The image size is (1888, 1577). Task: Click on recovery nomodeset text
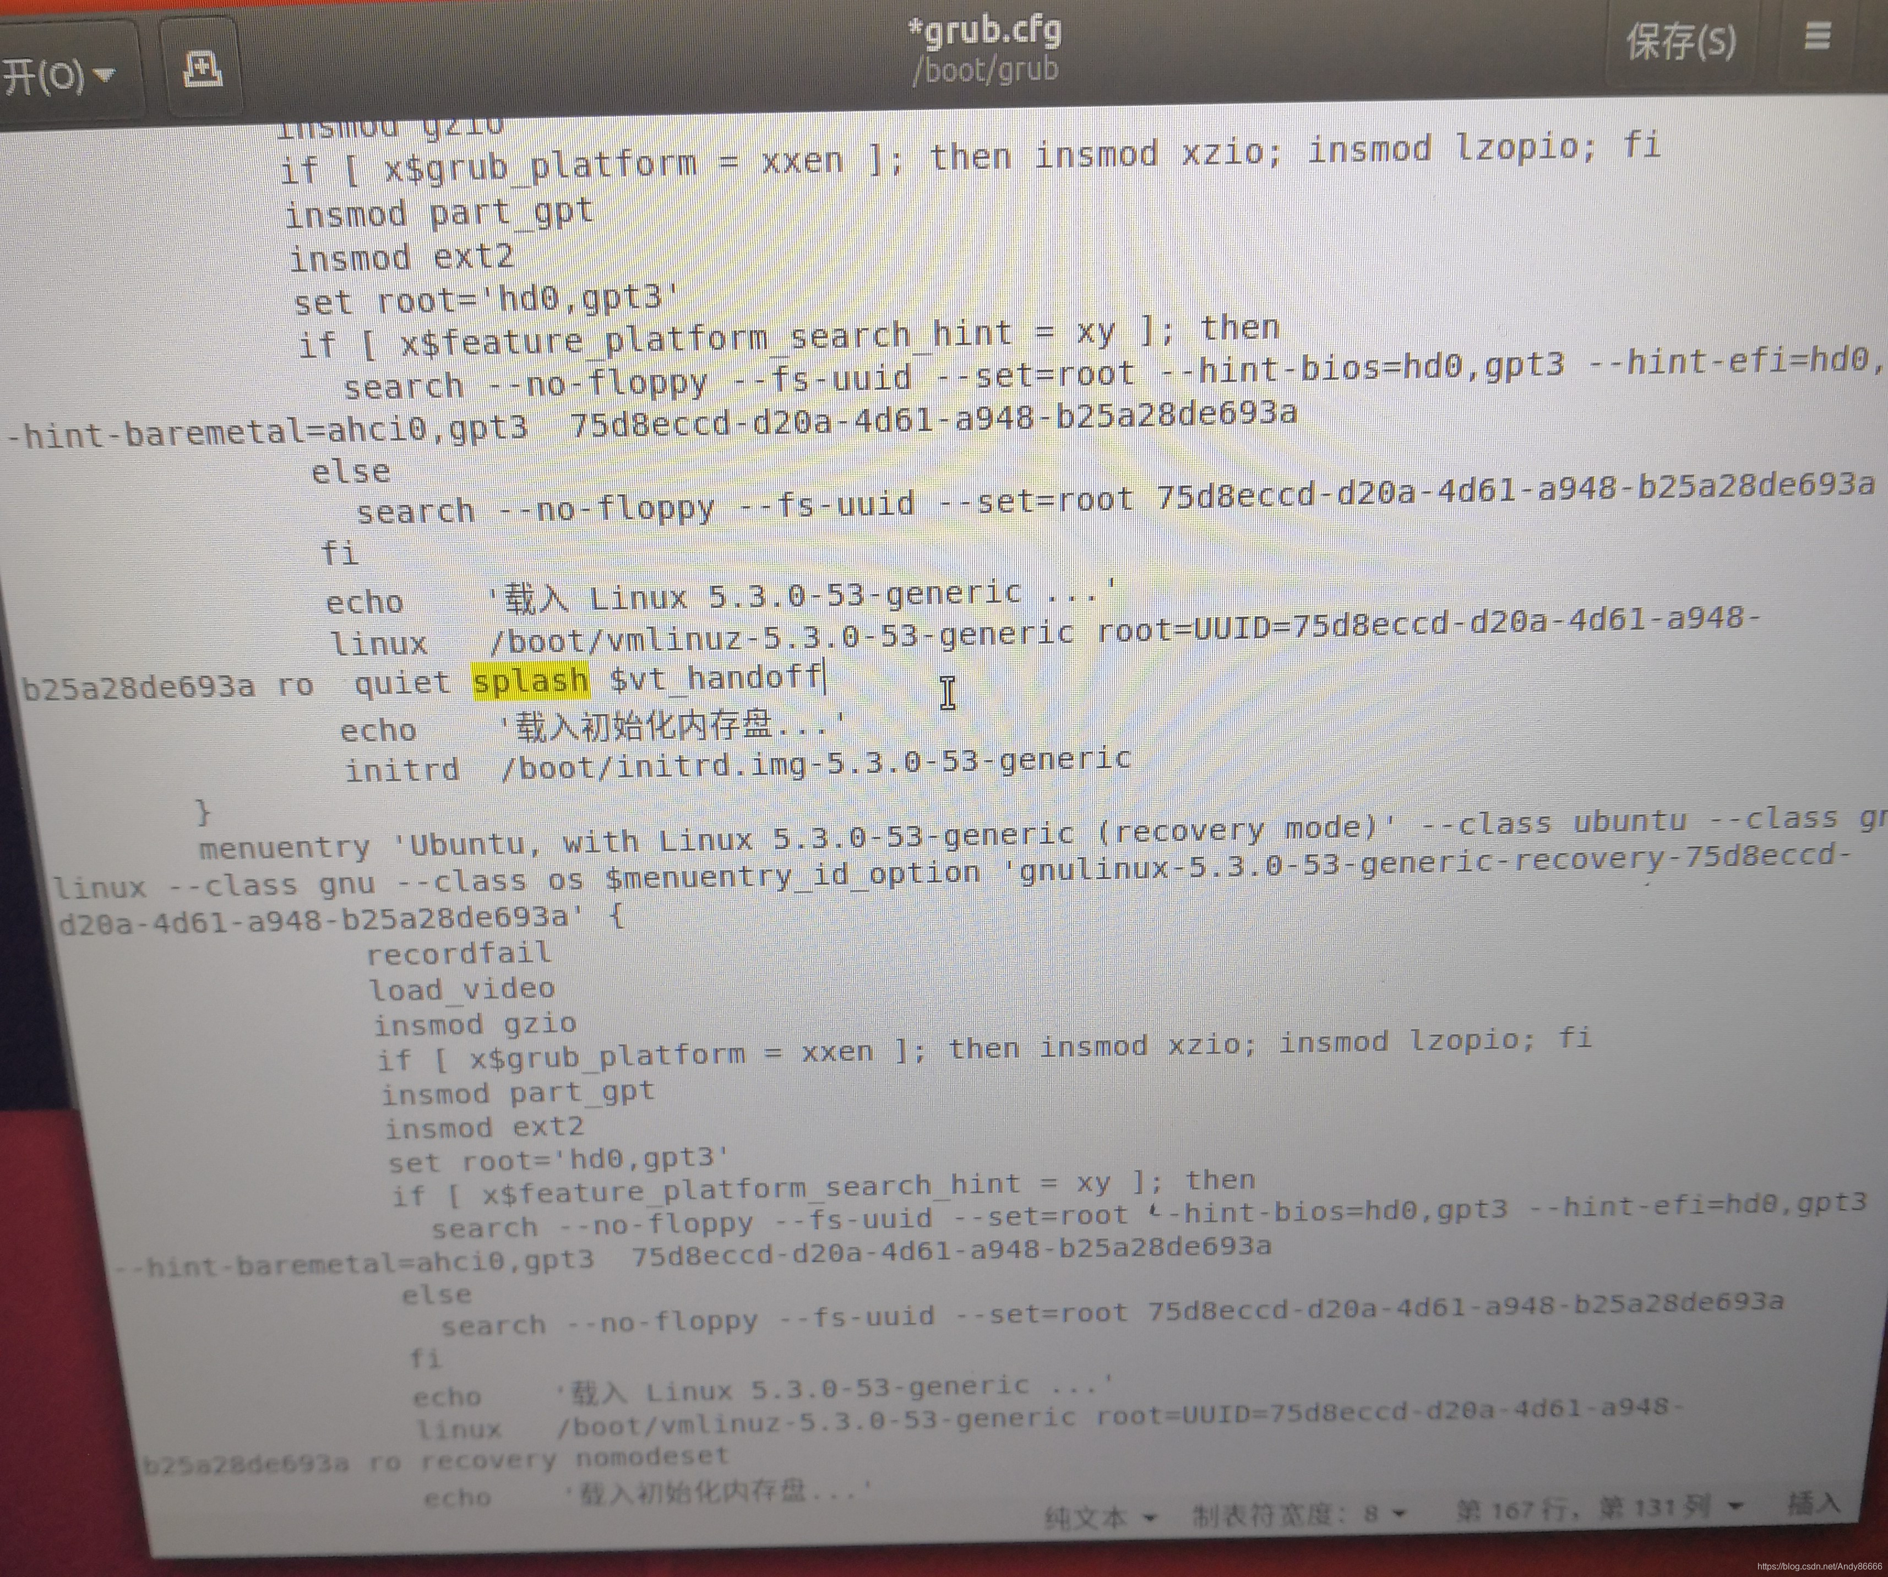point(575,1458)
